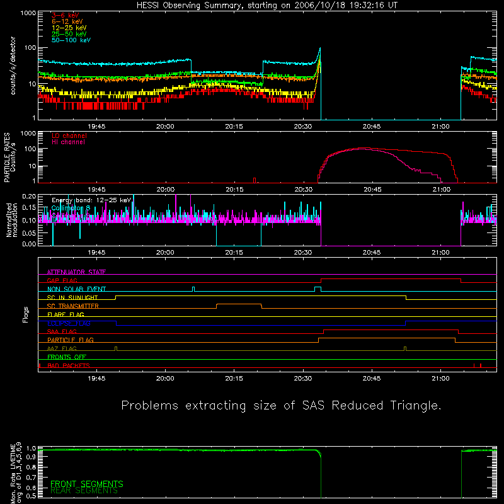This screenshot has width=504, height=504.
Task: Select the cyan Collimator 8 legend label
Action: click(71, 208)
